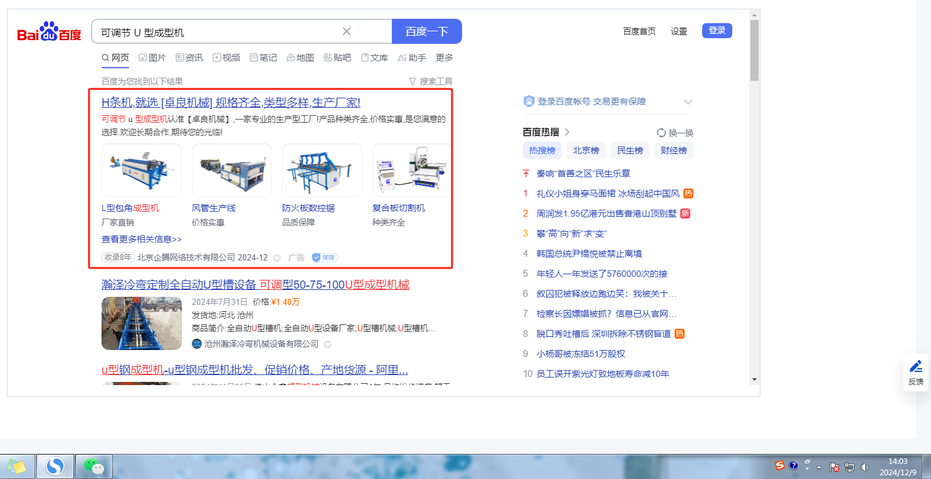The height and width of the screenshot is (479, 931).
Task: Open the Ai 助手 tab
Action: click(412, 58)
